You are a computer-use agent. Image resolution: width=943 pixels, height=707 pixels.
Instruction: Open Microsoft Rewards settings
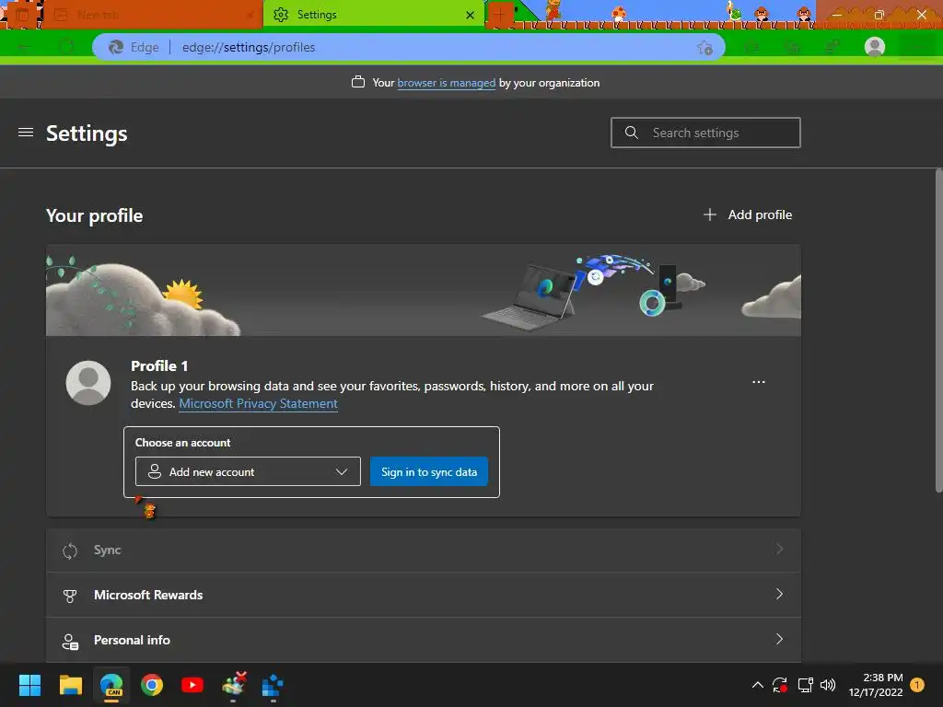(x=424, y=595)
